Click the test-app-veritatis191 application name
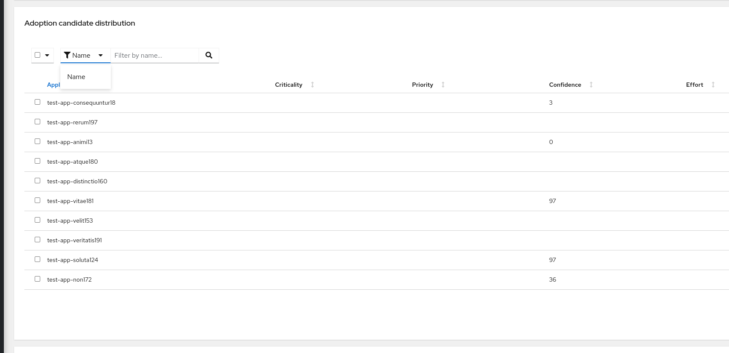 74,240
